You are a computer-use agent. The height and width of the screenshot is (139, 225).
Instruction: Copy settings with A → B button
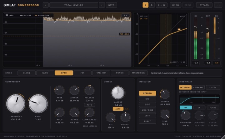tap(162, 5)
